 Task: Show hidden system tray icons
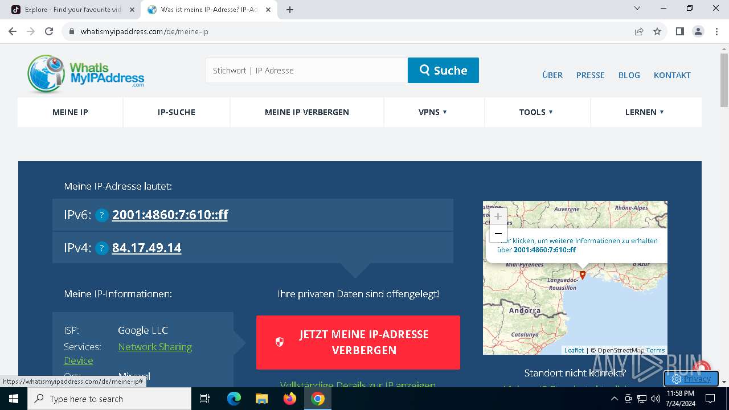click(x=615, y=399)
